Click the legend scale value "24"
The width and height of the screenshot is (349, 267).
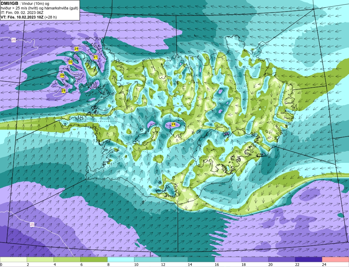[324, 265]
